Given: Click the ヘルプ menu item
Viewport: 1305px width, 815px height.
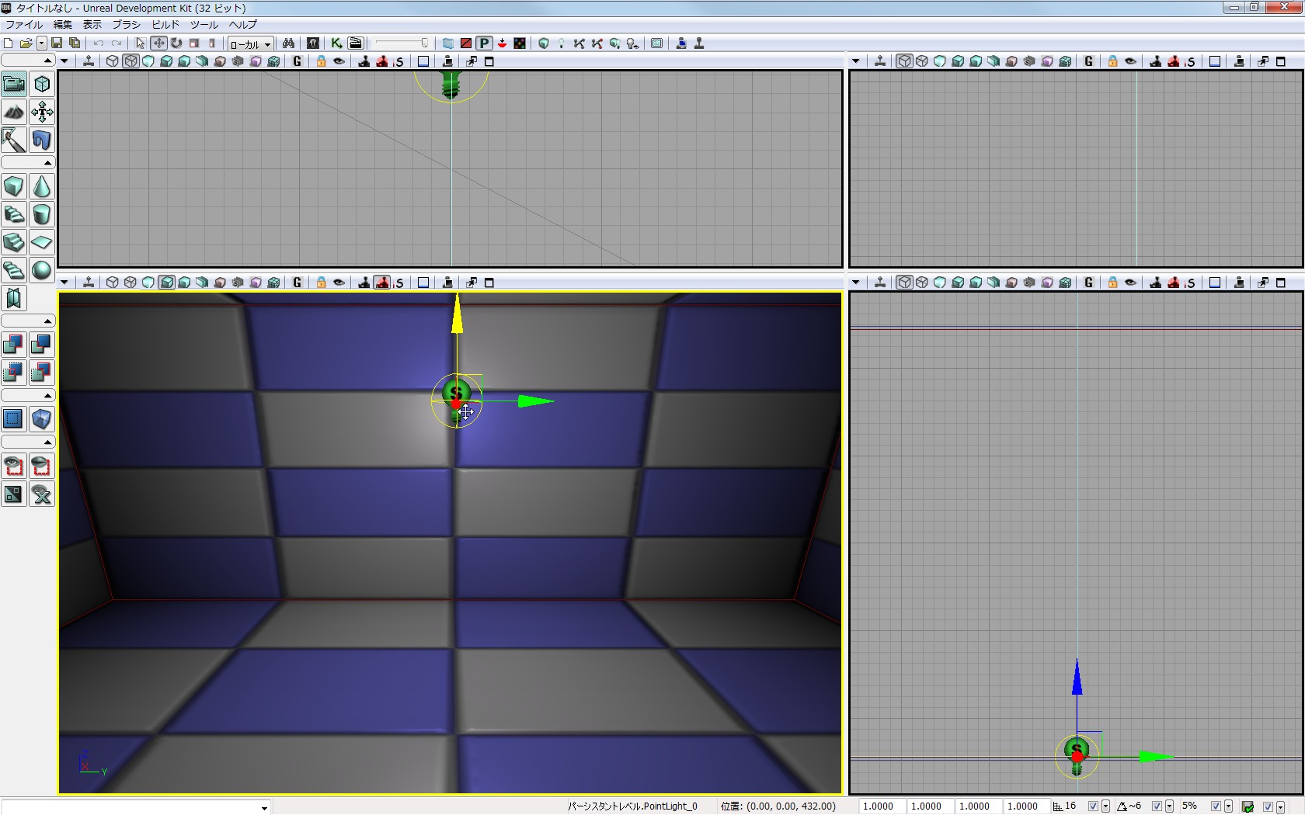Looking at the screenshot, I should click(x=242, y=25).
